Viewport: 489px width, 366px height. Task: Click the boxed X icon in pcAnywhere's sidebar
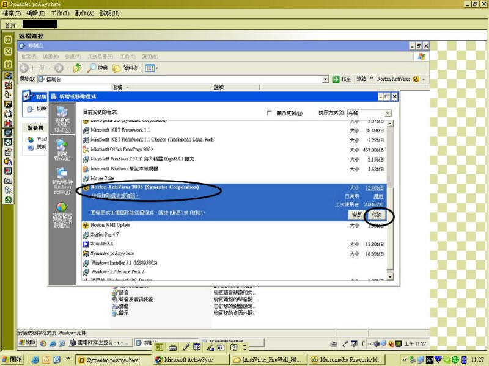(8, 51)
